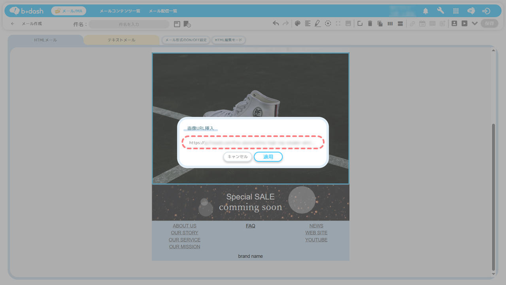This screenshot has width=506, height=285.
Task: Open the wrench settings icon
Action: point(440,11)
